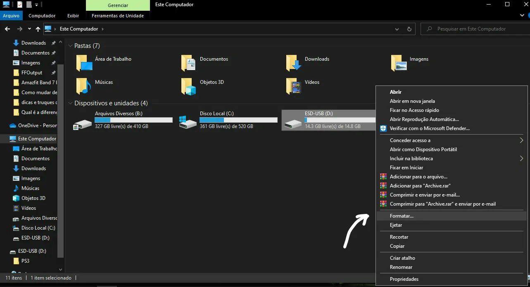Image resolution: width=530 pixels, height=287 pixels.
Task: Open recent locations dropdown arrow
Action: (29, 29)
